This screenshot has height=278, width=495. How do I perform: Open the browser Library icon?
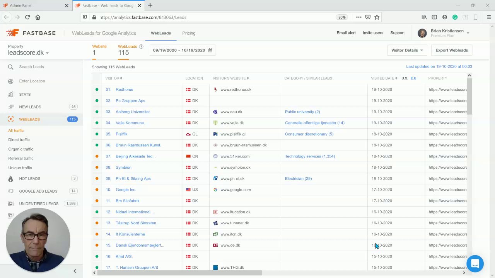coord(424,17)
